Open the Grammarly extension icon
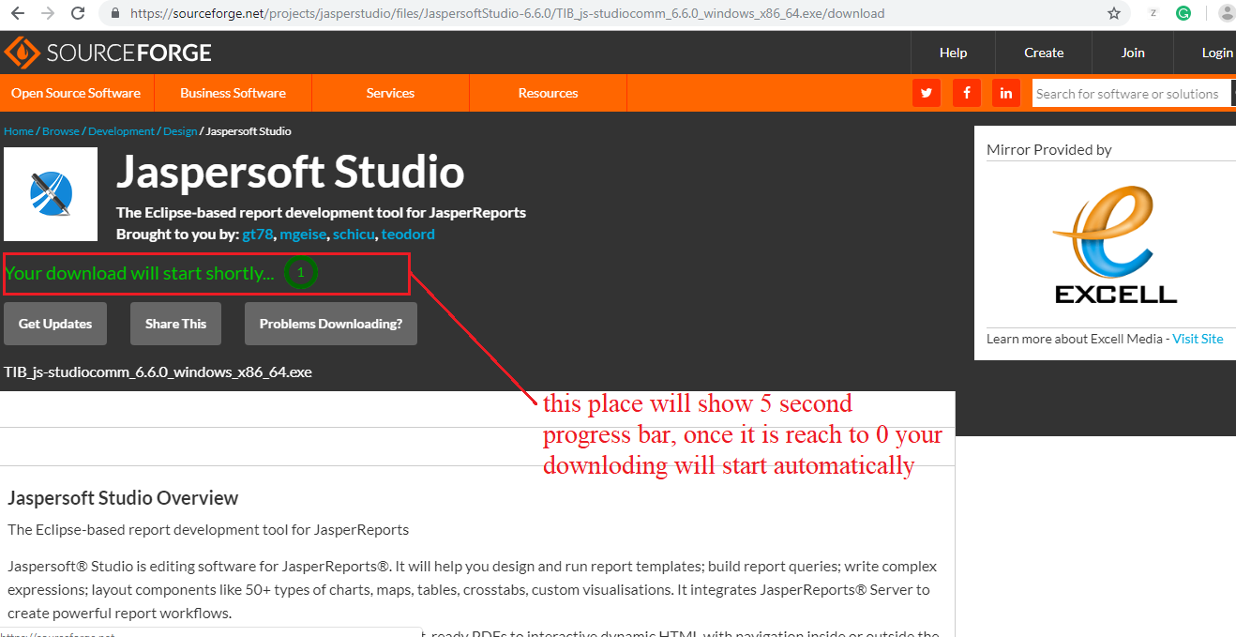 click(x=1183, y=14)
